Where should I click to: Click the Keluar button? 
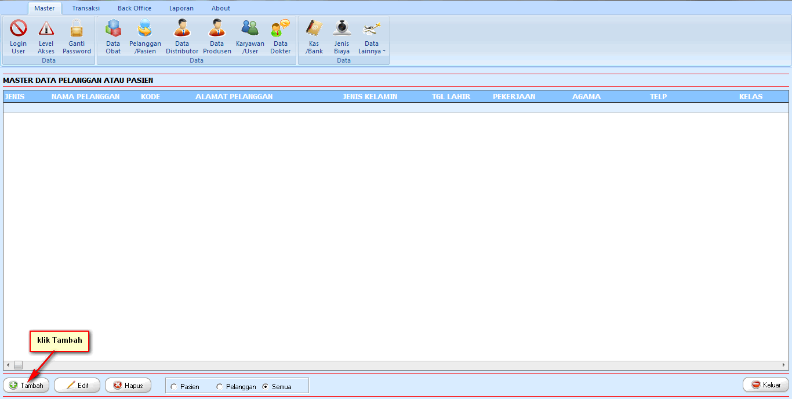(765, 385)
